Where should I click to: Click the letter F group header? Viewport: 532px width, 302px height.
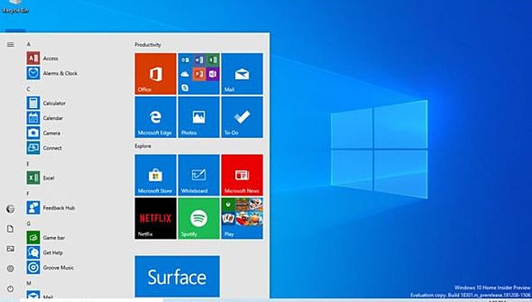28,194
